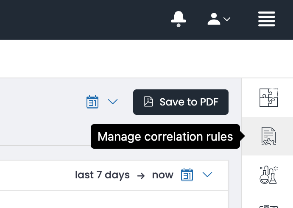Click the PDF document icon in Save button

(x=148, y=102)
